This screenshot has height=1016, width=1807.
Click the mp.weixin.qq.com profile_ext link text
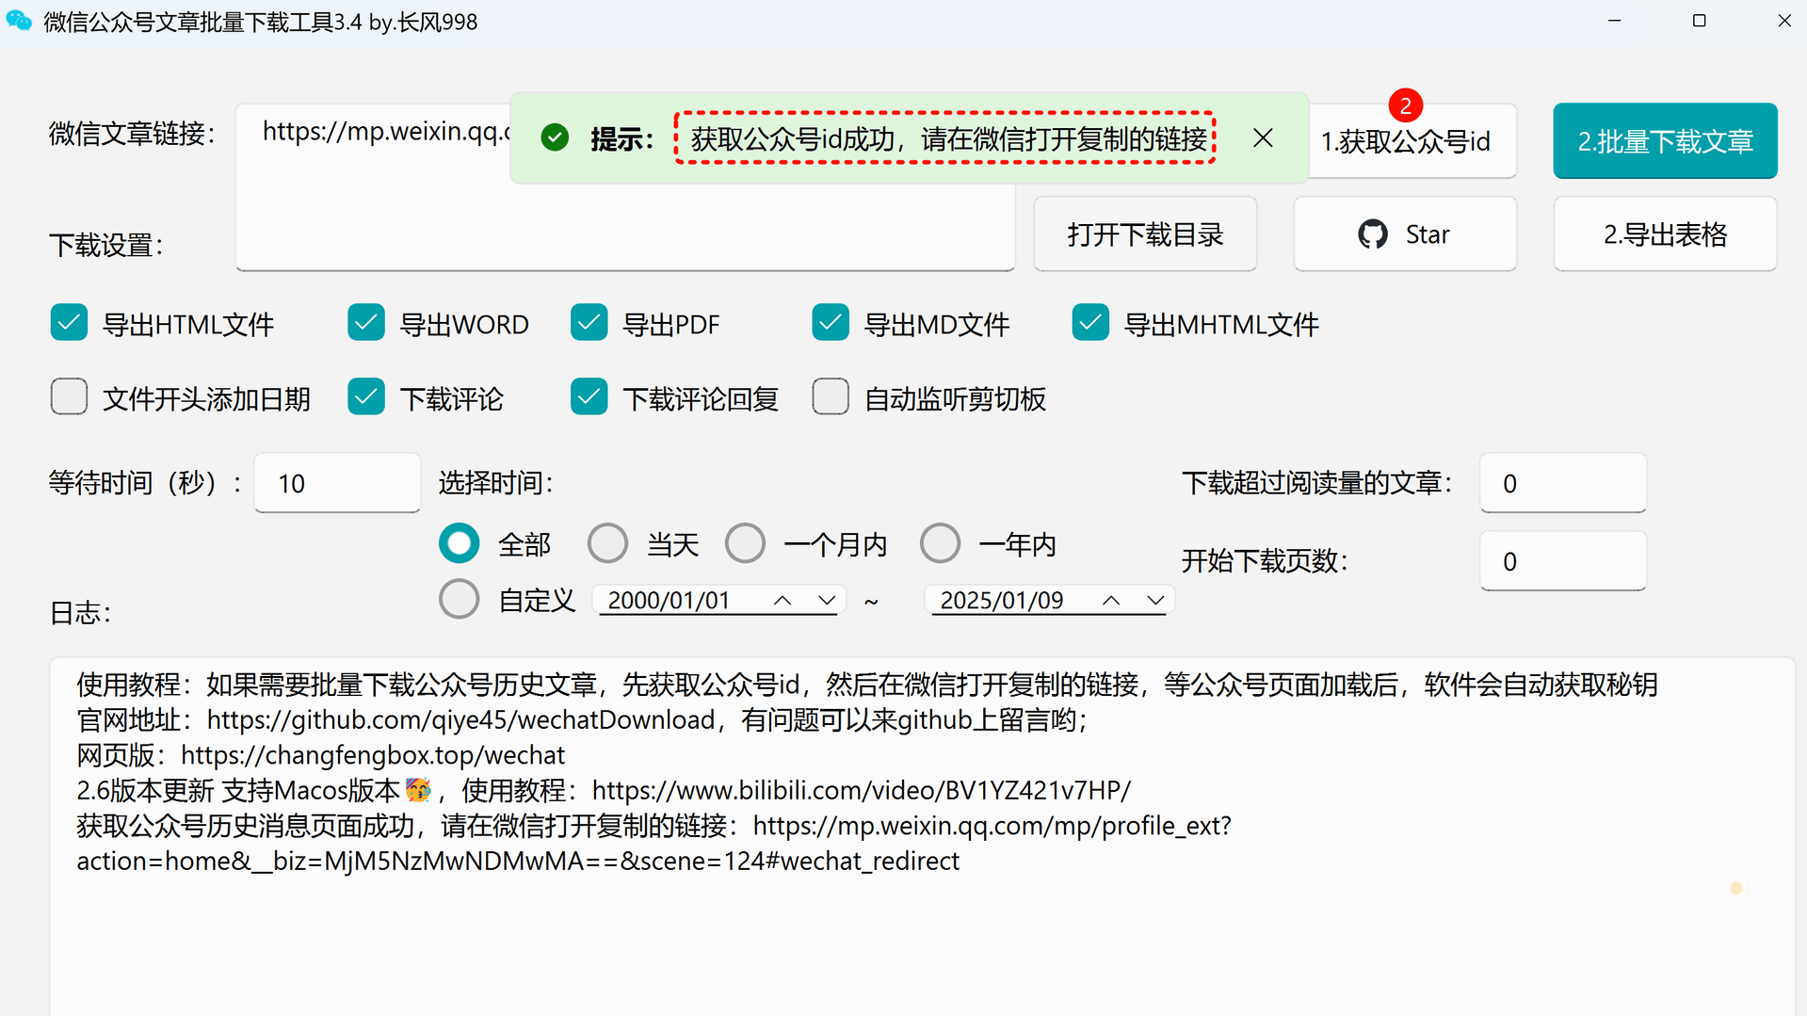click(x=653, y=844)
